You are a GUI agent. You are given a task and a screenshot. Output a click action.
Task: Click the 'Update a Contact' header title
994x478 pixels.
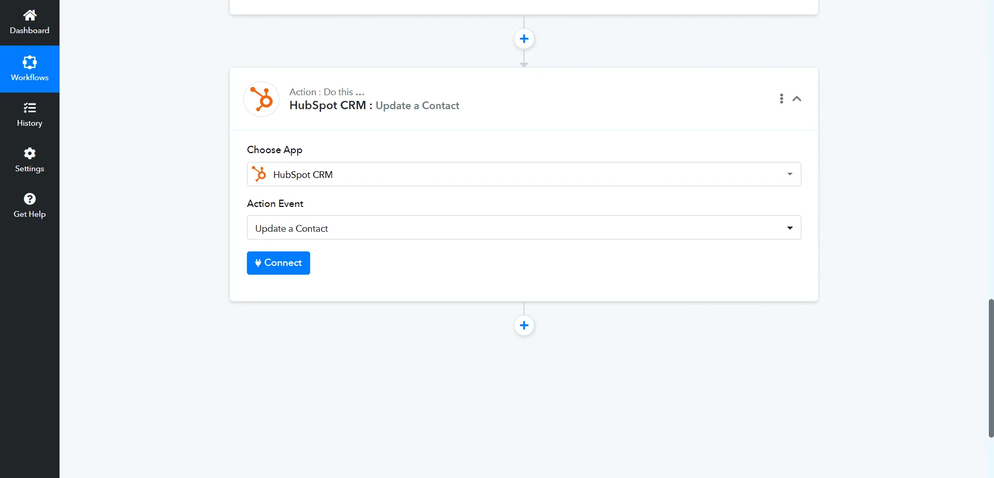click(x=417, y=106)
